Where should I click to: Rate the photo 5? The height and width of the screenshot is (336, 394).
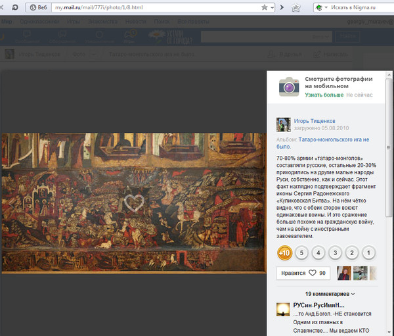coord(301,252)
